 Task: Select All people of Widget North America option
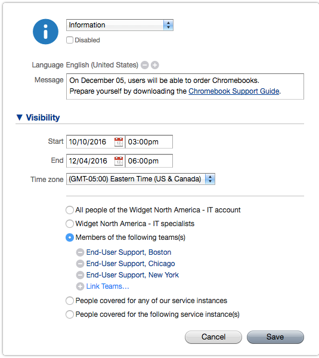tap(70, 210)
